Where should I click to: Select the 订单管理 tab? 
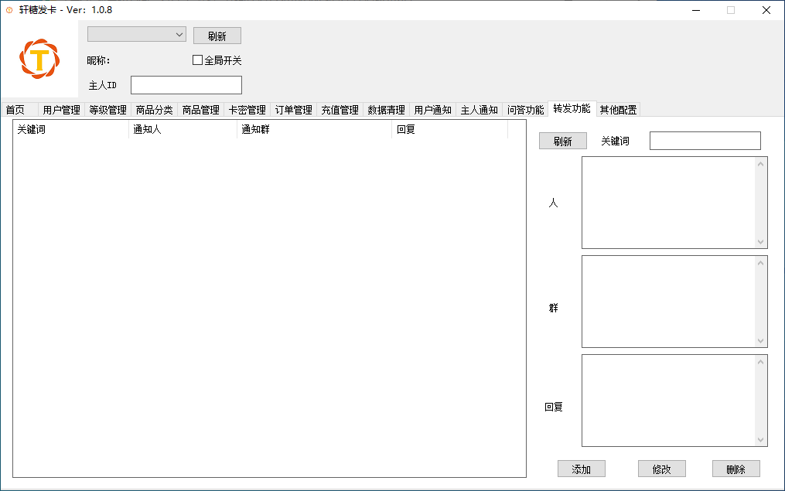tap(294, 110)
